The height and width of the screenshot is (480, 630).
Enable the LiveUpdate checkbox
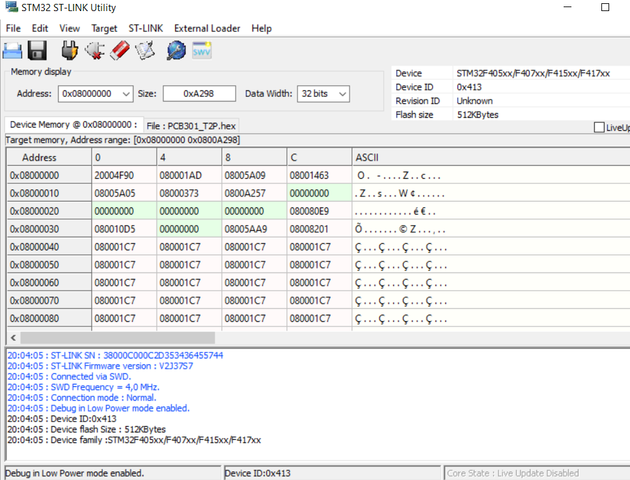click(x=599, y=127)
